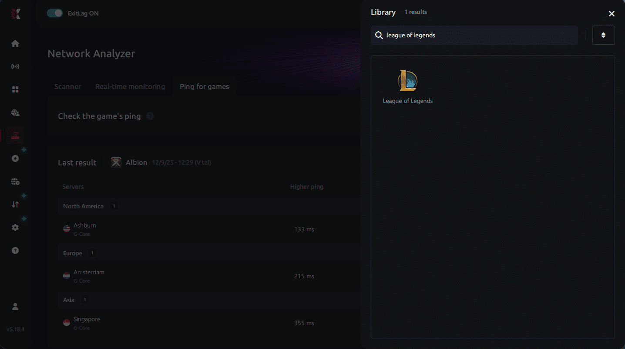Click the Singapore server name

pos(87,319)
